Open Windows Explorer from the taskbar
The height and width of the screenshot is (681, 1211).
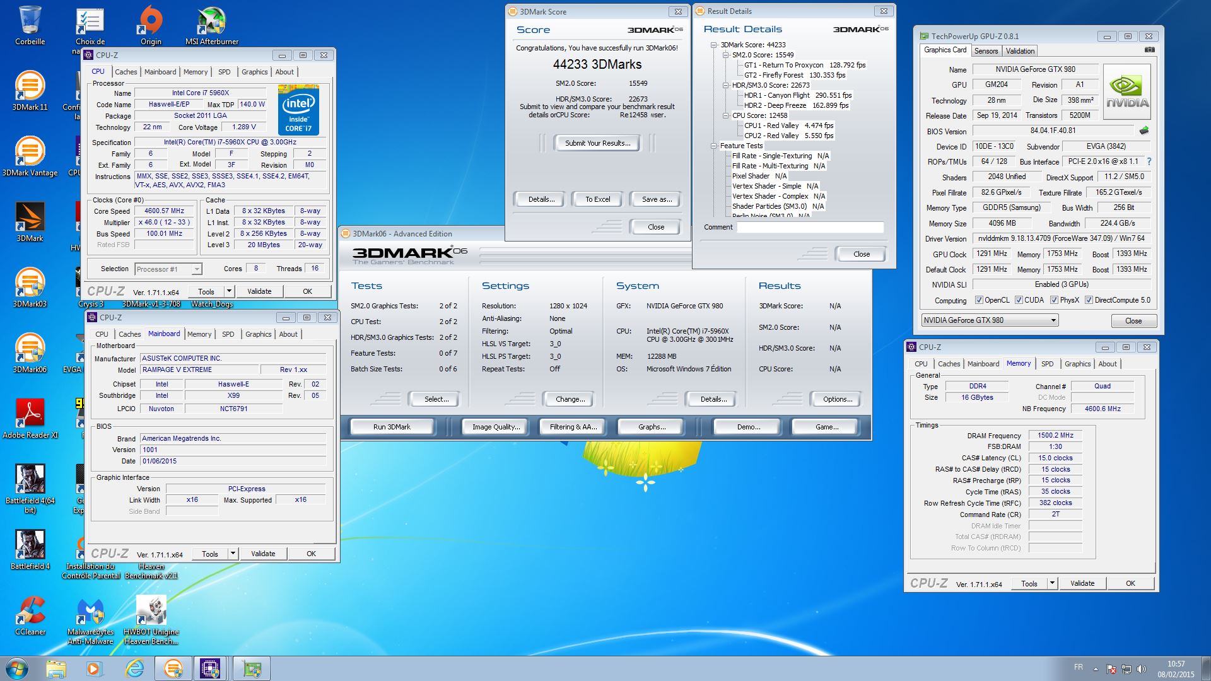(56, 668)
